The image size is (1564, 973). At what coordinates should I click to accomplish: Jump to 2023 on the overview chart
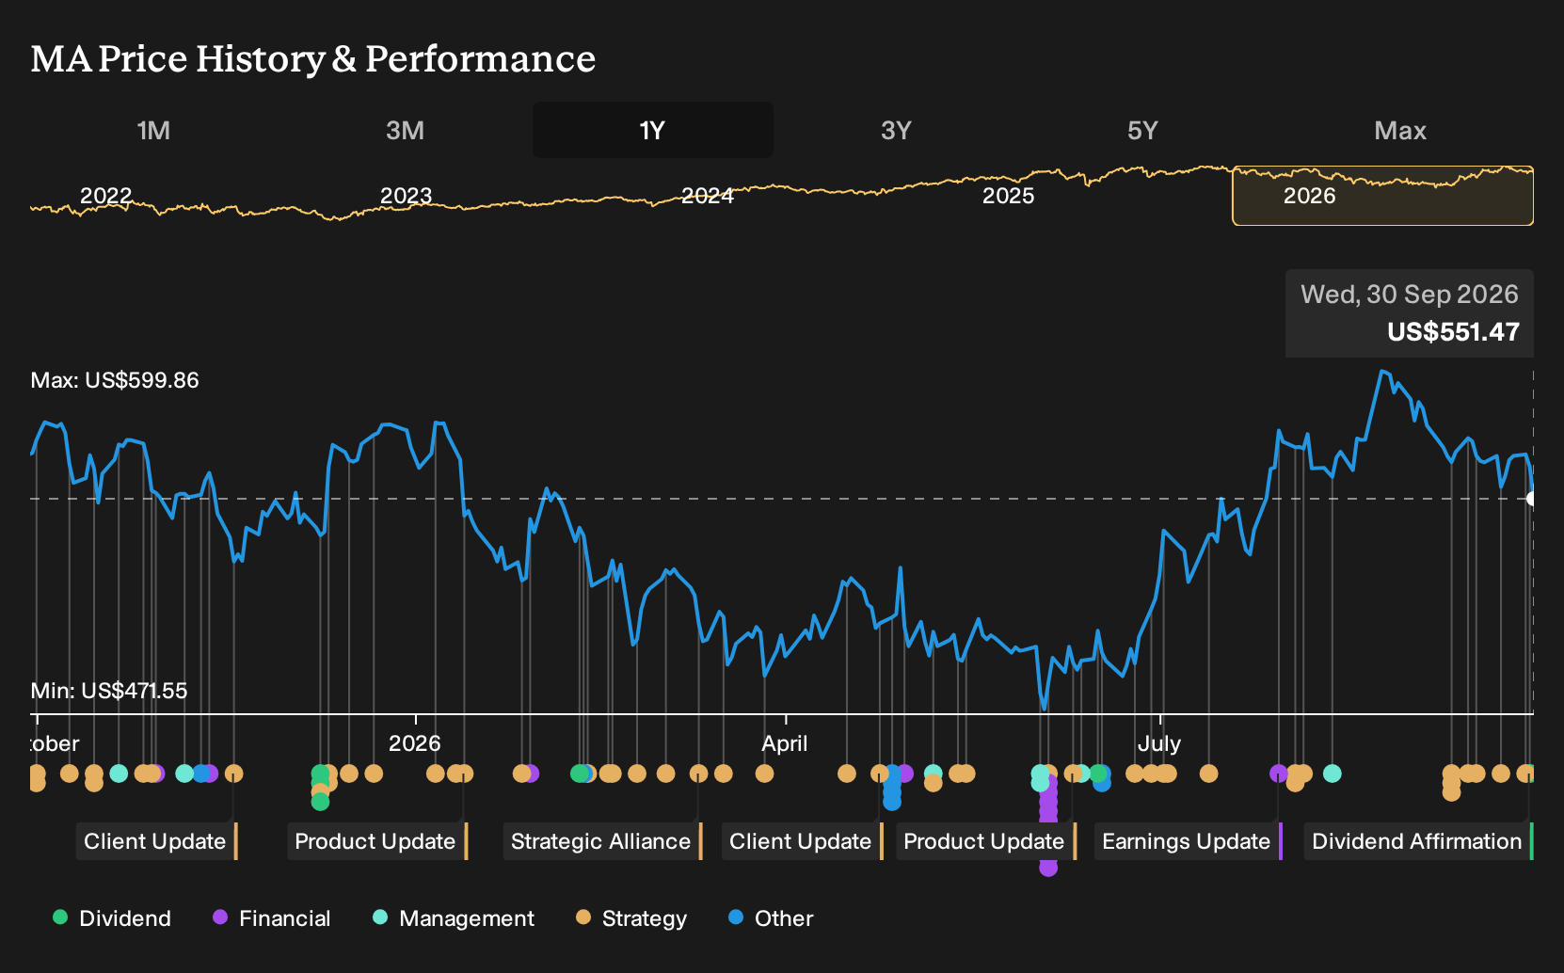(x=406, y=196)
